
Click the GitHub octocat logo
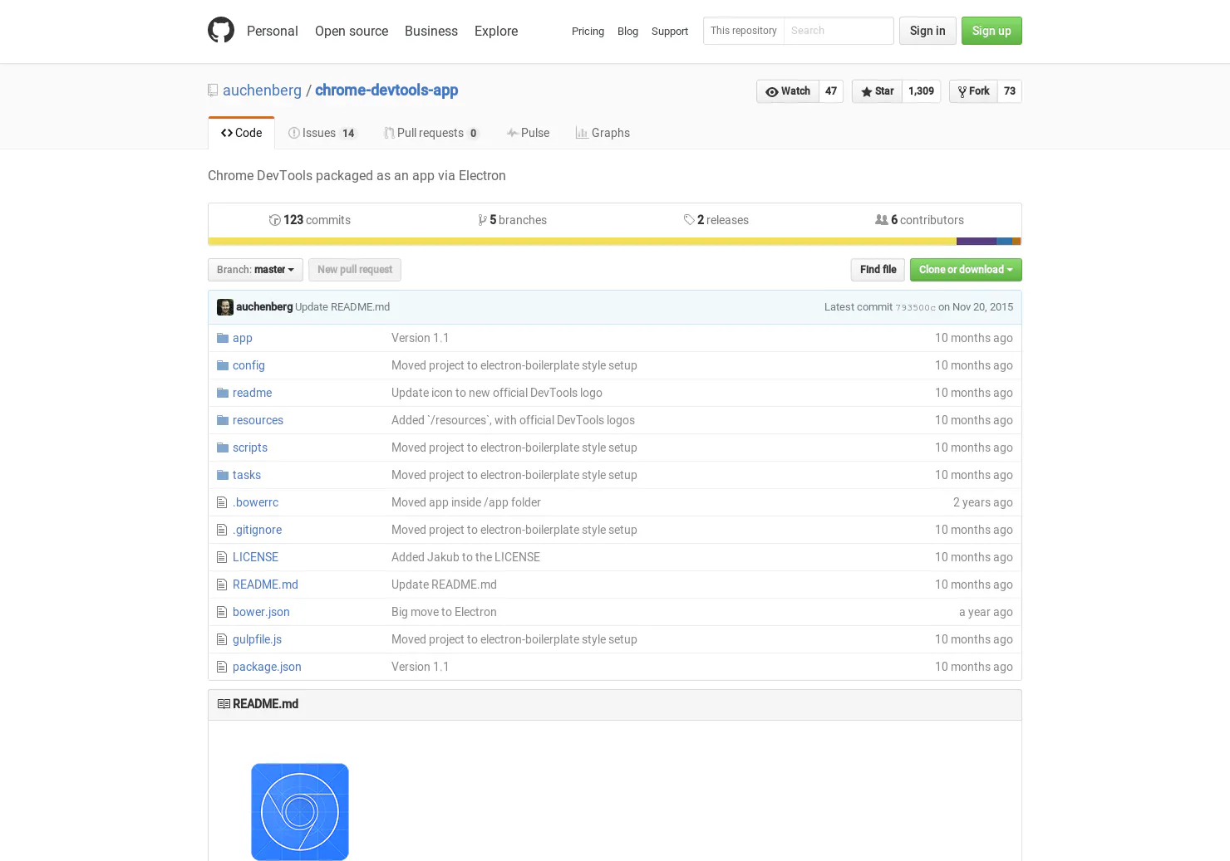[x=221, y=30]
